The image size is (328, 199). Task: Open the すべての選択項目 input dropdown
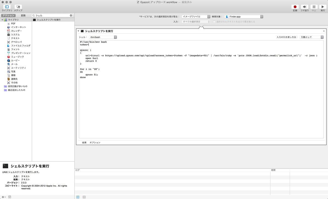point(196,22)
